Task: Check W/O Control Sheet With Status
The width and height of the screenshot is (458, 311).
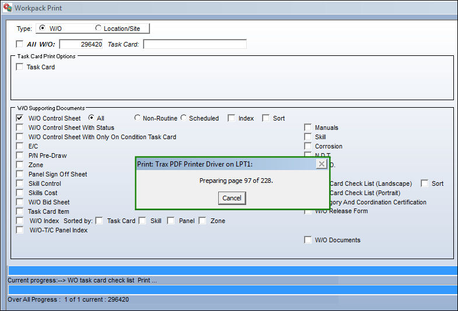Action: (19, 128)
